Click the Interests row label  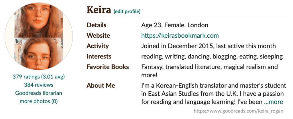tap(99, 57)
